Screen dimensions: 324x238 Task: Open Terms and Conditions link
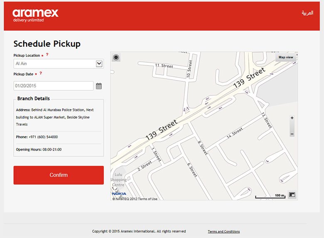(x=224, y=231)
